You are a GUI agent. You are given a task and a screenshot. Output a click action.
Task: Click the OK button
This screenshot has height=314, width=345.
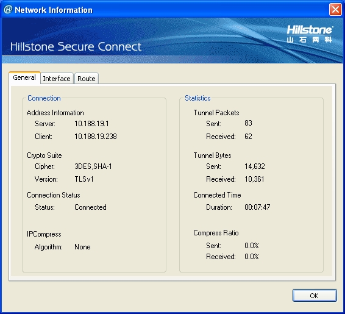pos(315,296)
